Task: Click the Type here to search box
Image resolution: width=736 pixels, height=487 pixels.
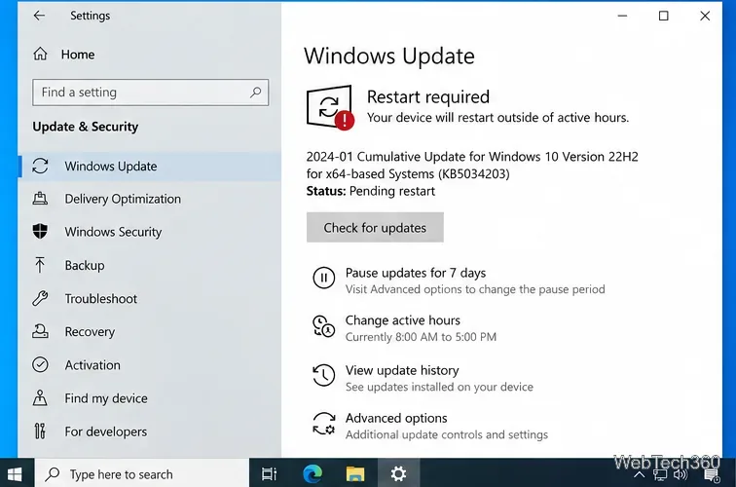Action: [142, 474]
